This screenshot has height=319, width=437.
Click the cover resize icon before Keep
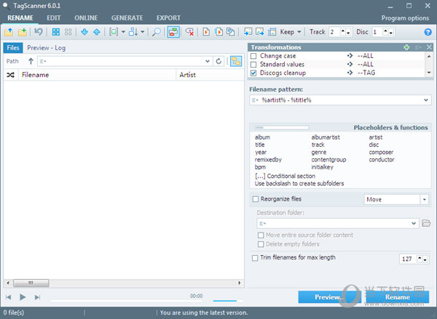pyautogui.click(x=272, y=32)
